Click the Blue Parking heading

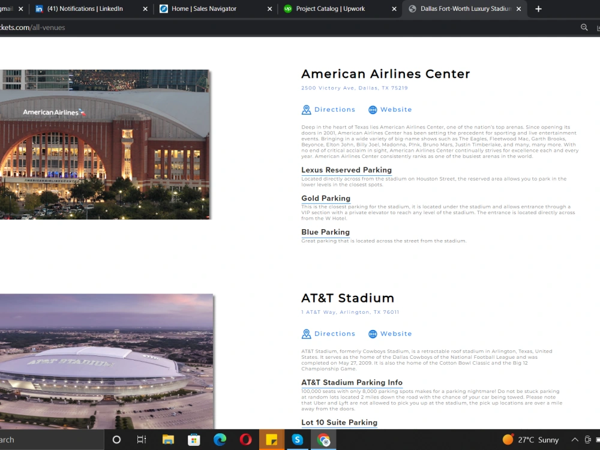coord(325,232)
